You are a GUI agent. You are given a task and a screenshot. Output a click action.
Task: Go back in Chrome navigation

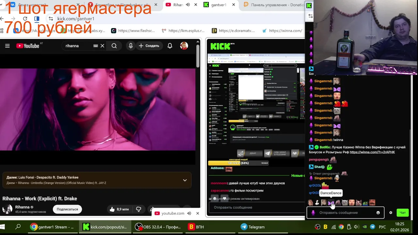point(2,19)
